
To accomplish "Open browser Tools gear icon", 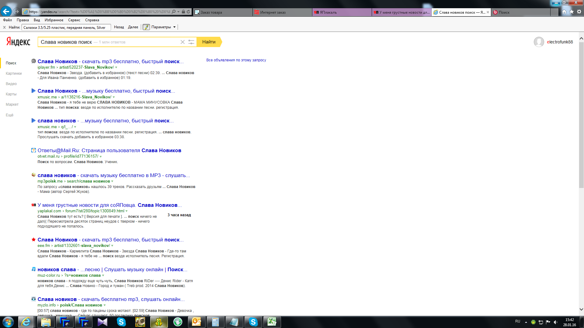I will 579,12.
